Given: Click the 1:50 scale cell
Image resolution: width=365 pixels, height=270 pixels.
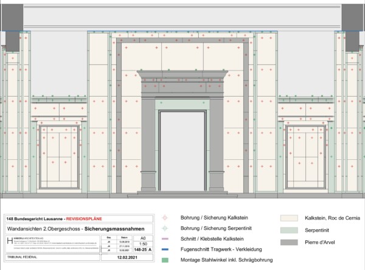Looking at the screenshot, I should 143,243.
